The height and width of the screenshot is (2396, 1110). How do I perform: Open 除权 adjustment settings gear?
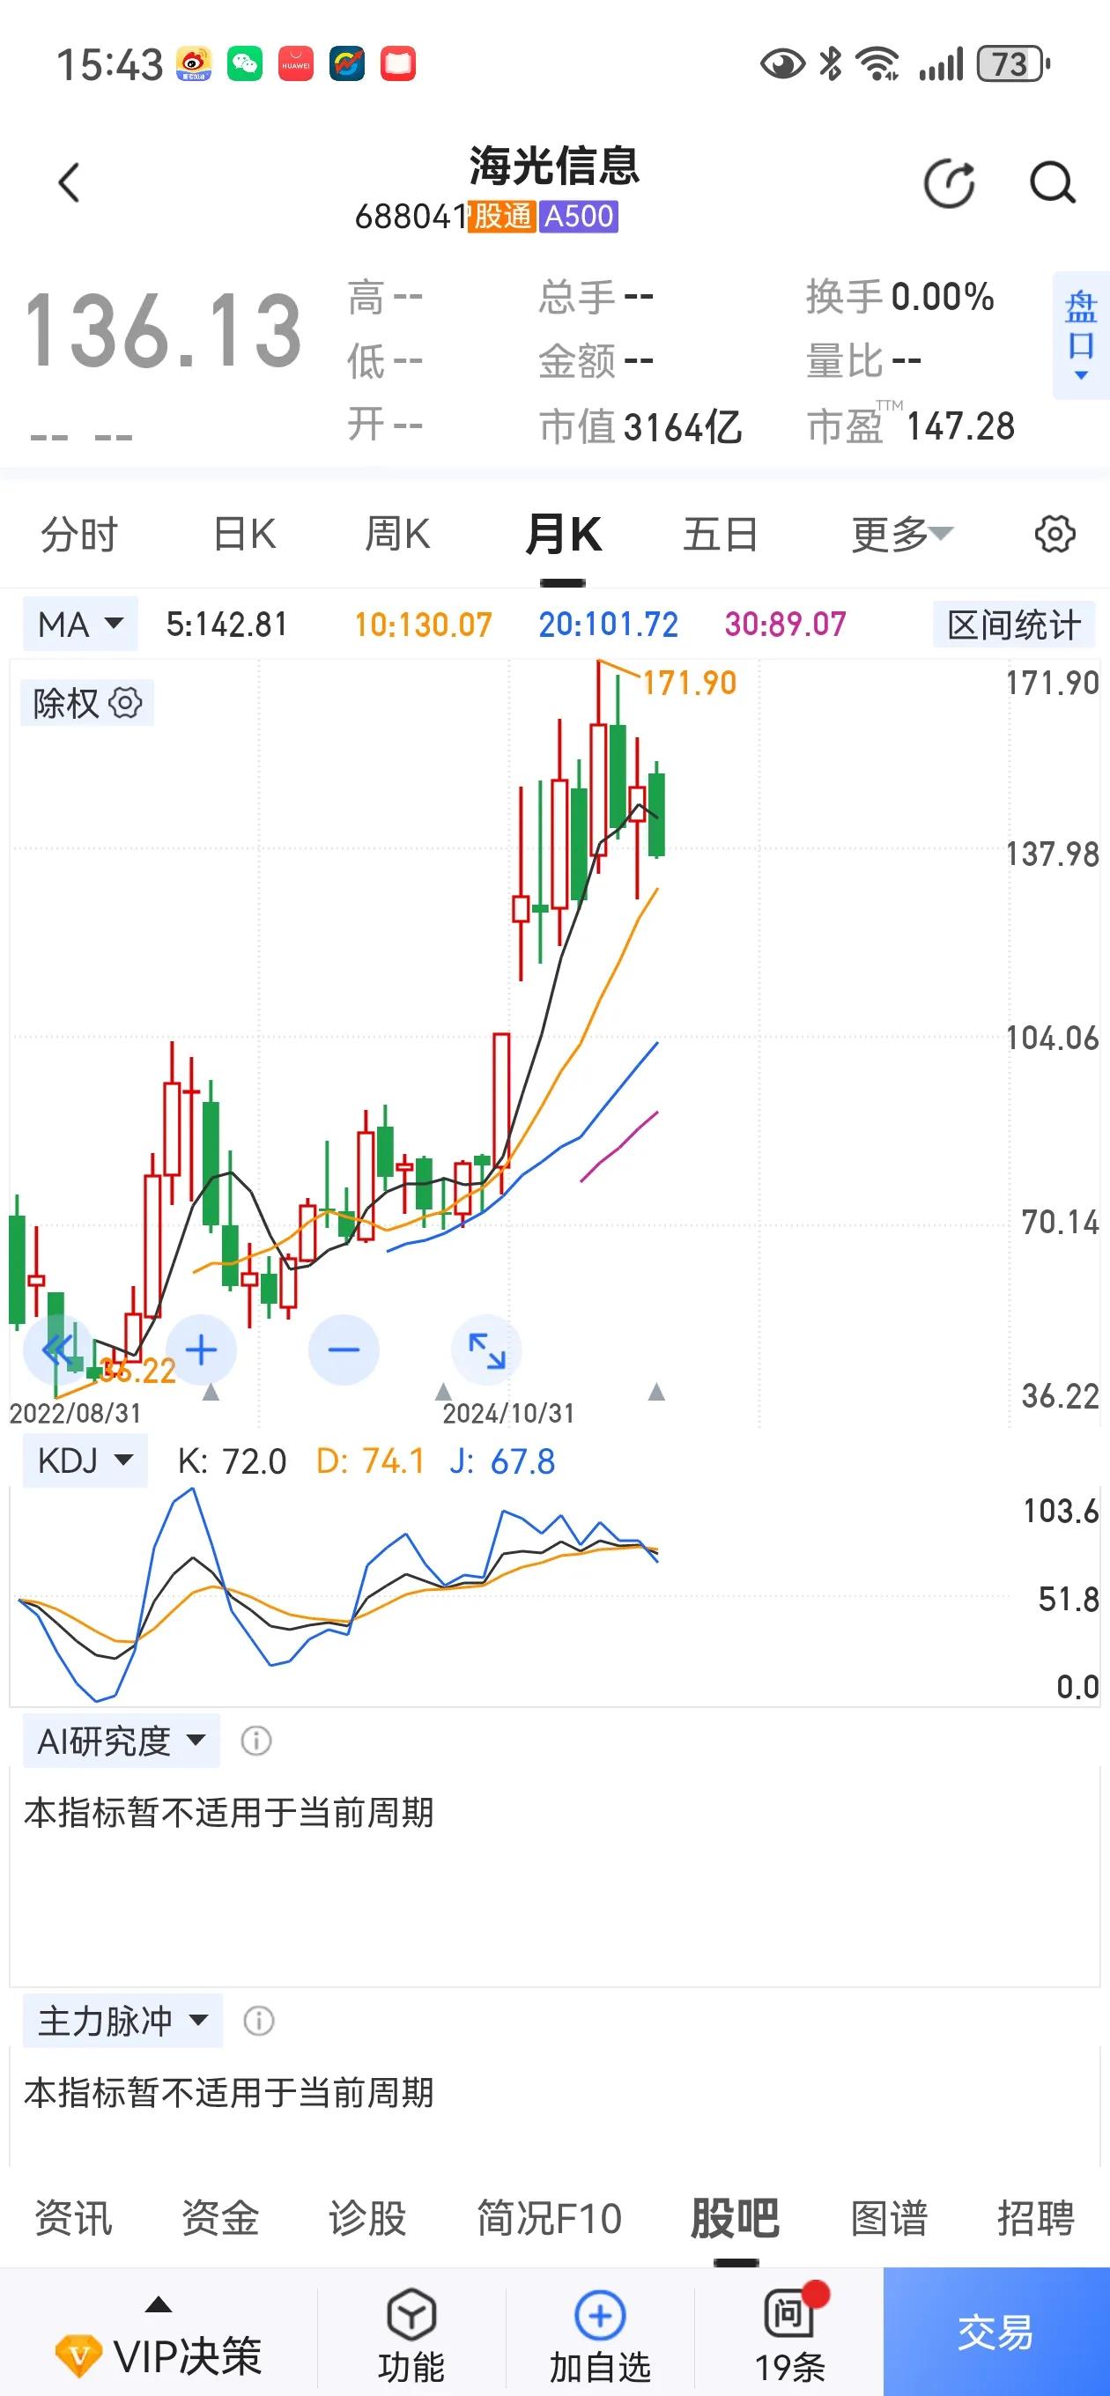point(126,702)
